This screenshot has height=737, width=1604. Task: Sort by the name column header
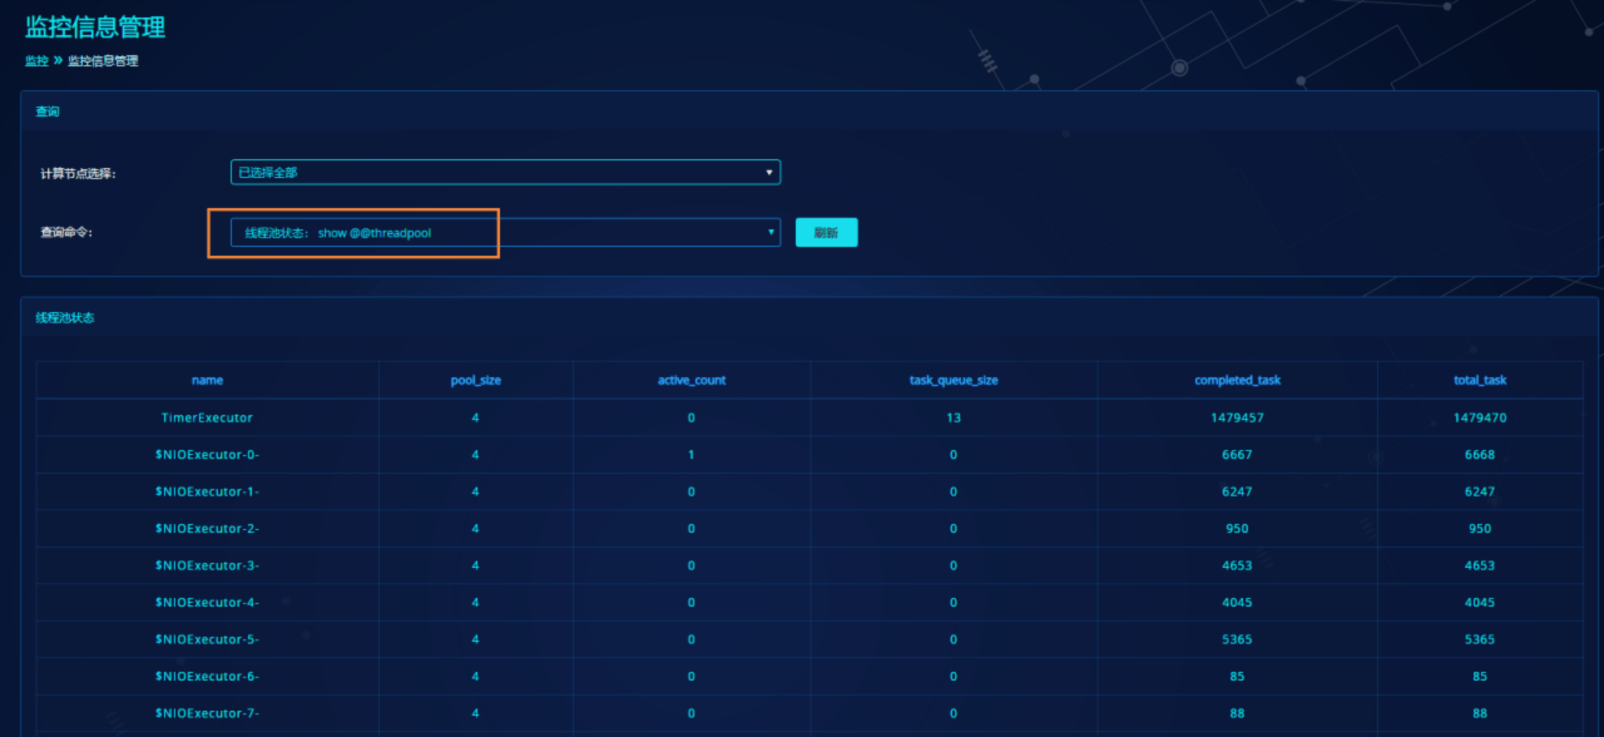[x=207, y=380]
